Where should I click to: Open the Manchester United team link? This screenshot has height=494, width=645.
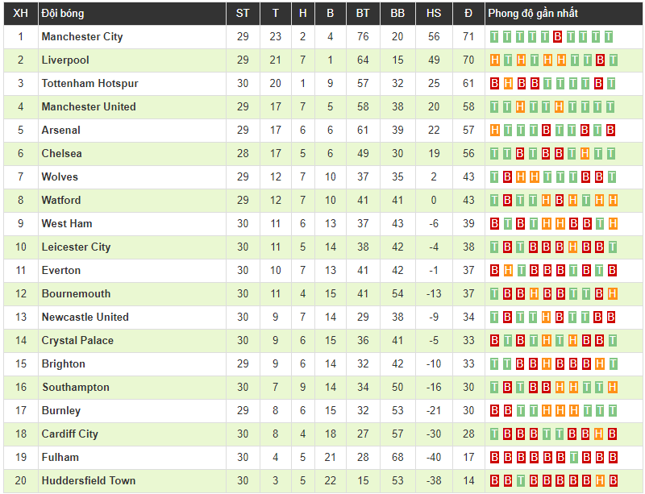(x=89, y=107)
